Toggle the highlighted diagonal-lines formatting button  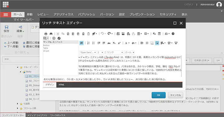(x=82, y=43)
